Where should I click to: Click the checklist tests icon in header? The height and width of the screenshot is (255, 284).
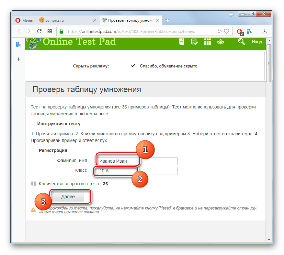pos(194,42)
